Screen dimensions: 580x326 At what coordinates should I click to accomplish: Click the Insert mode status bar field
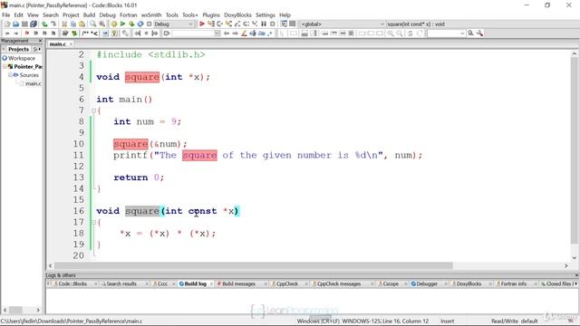(447, 321)
